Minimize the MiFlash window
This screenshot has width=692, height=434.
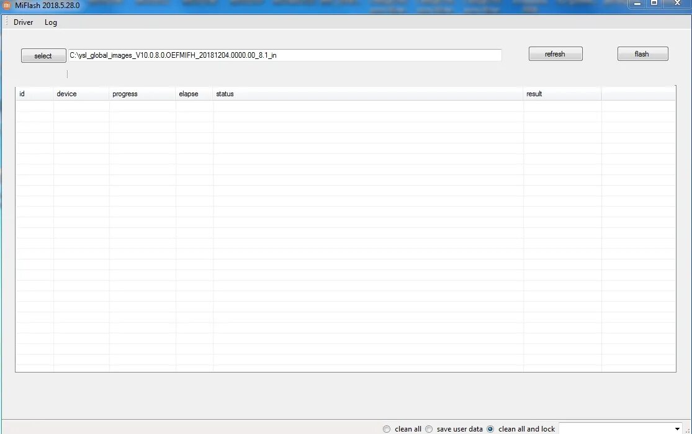(637, 4)
